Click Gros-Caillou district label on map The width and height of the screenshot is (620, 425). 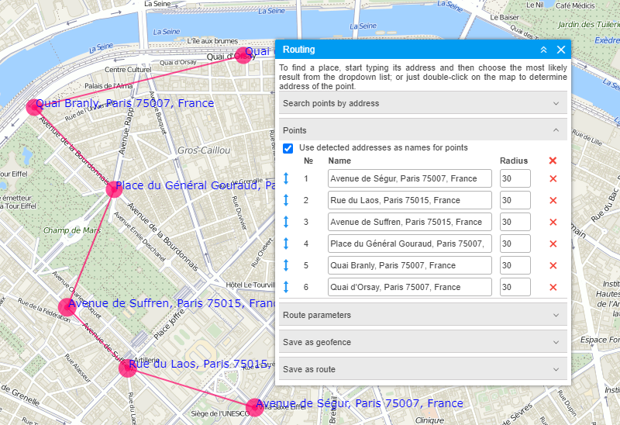point(204,150)
